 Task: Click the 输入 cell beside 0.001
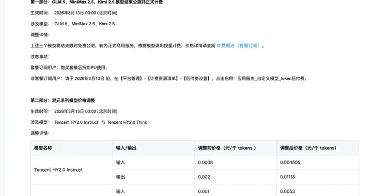tap(154, 190)
